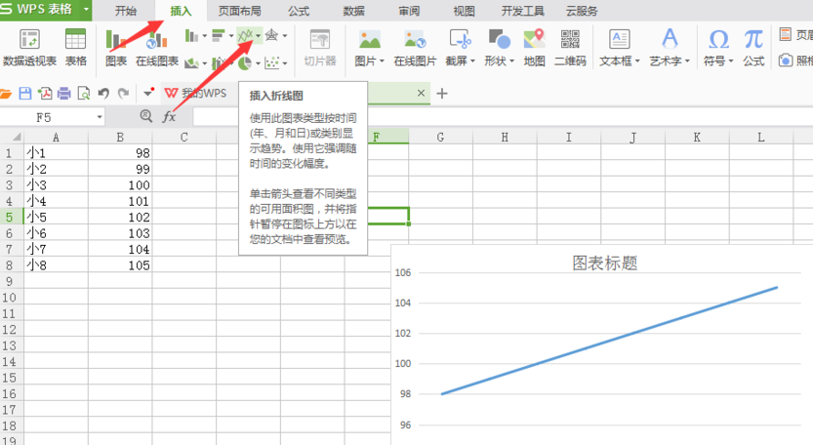Select column H header
This screenshot has height=445, width=813.
click(505, 137)
